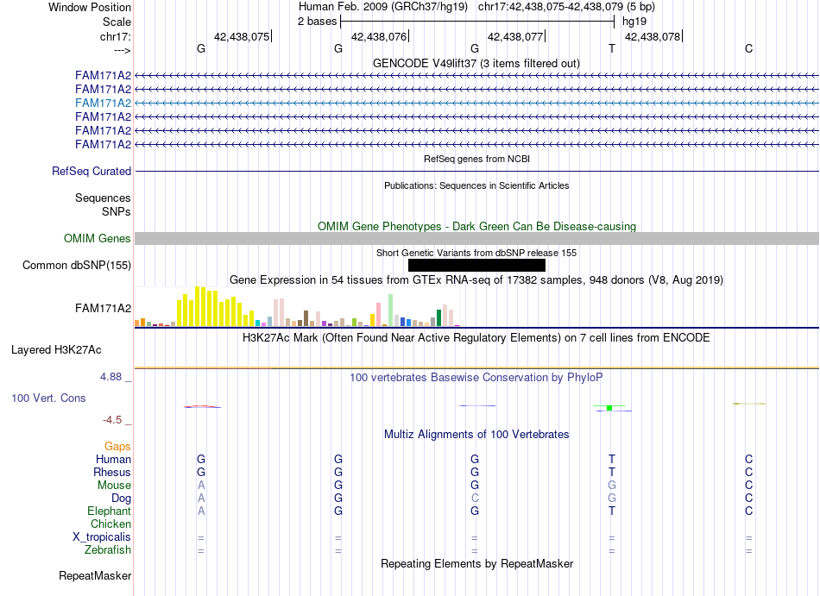
Task: Click the 'hg19' text beside scale bar
Action: [x=634, y=22]
